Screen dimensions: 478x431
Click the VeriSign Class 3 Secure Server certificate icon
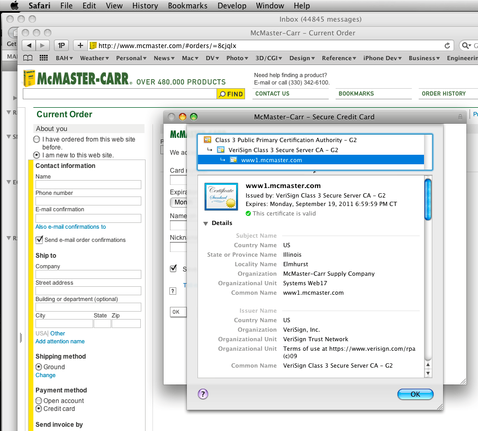pos(221,149)
